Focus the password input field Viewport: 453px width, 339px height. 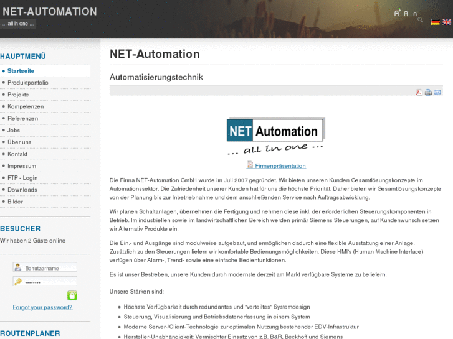pyautogui.click(x=45, y=281)
